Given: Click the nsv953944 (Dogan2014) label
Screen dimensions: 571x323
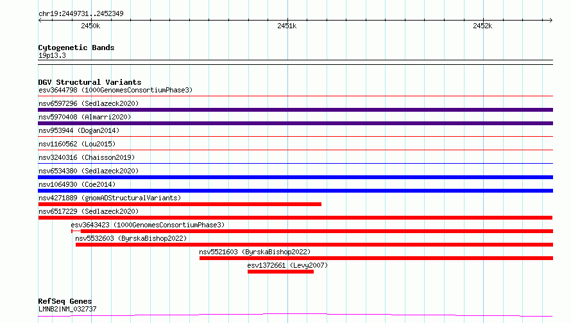Looking at the screenshot, I should point(79,130).
